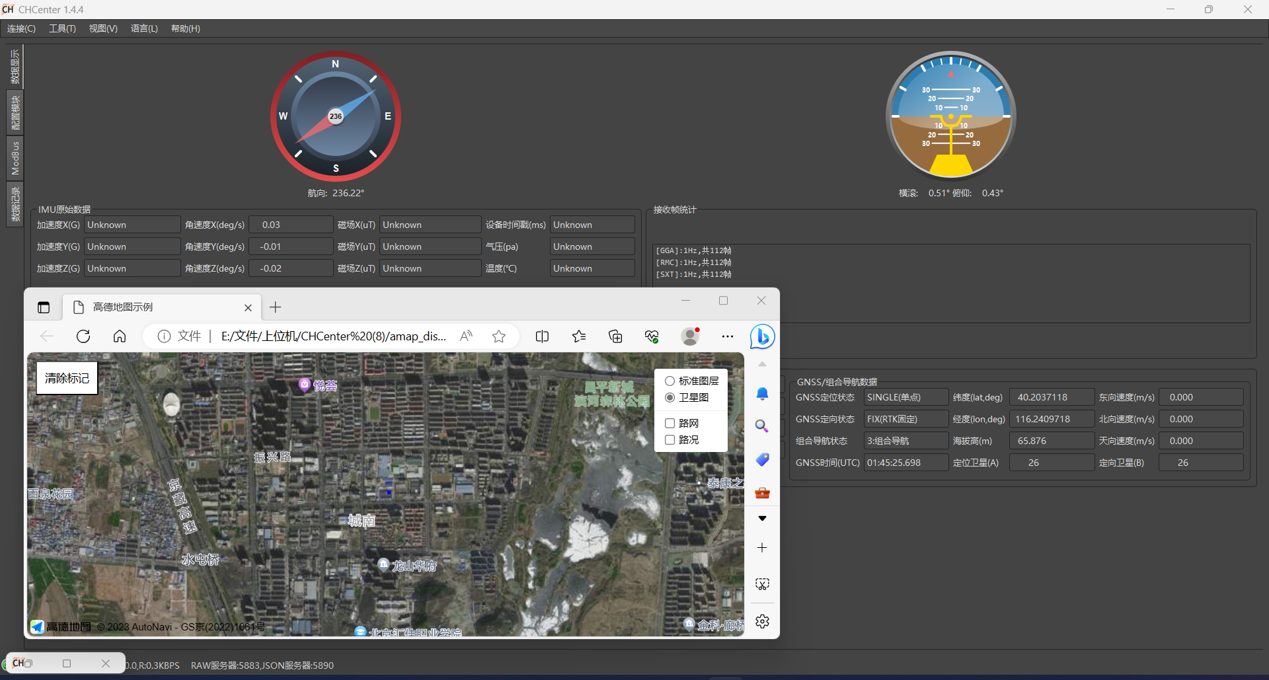
Task: Click the 清除标记 button on map
Action: pyautogui.click(x=67, y=378)
